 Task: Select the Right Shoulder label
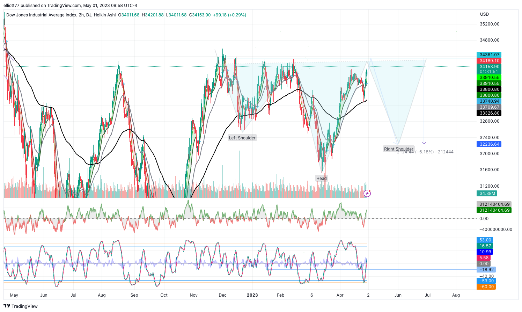[399, 149]
